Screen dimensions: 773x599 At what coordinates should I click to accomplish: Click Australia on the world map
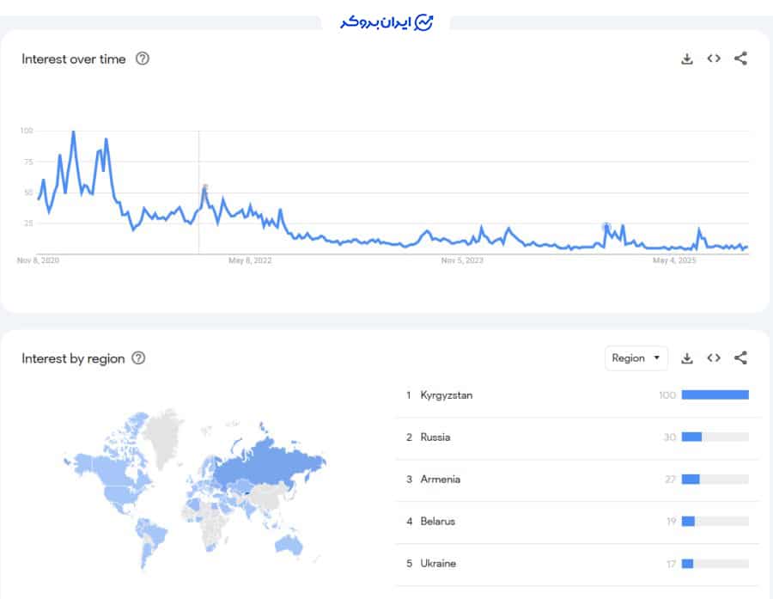(x=289, y=545)
